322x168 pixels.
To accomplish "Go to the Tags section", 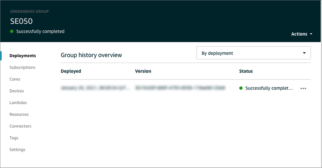I will click(14, 138).
